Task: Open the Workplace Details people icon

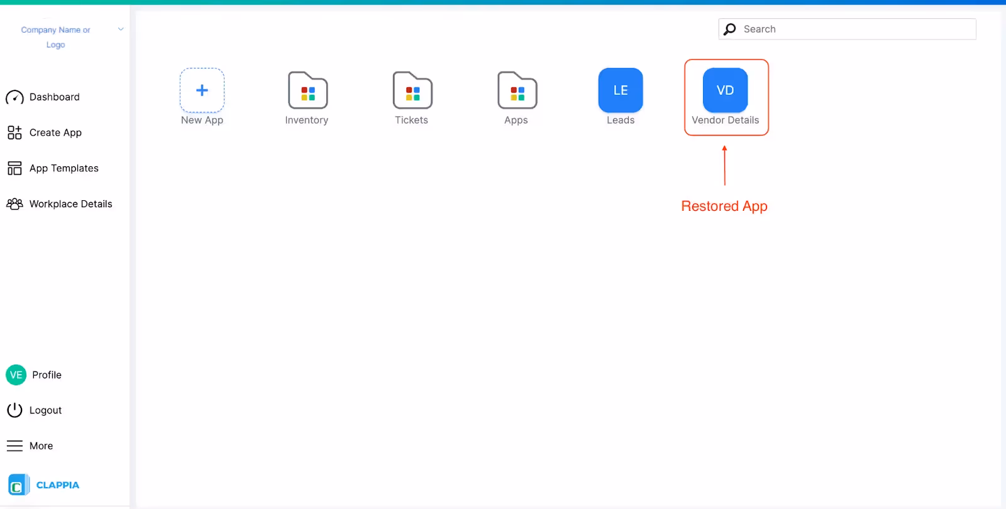Action: point(14,204)
